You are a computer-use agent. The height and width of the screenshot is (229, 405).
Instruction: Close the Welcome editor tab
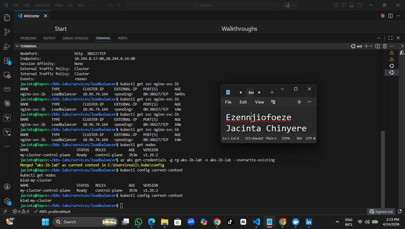point(46,16)
